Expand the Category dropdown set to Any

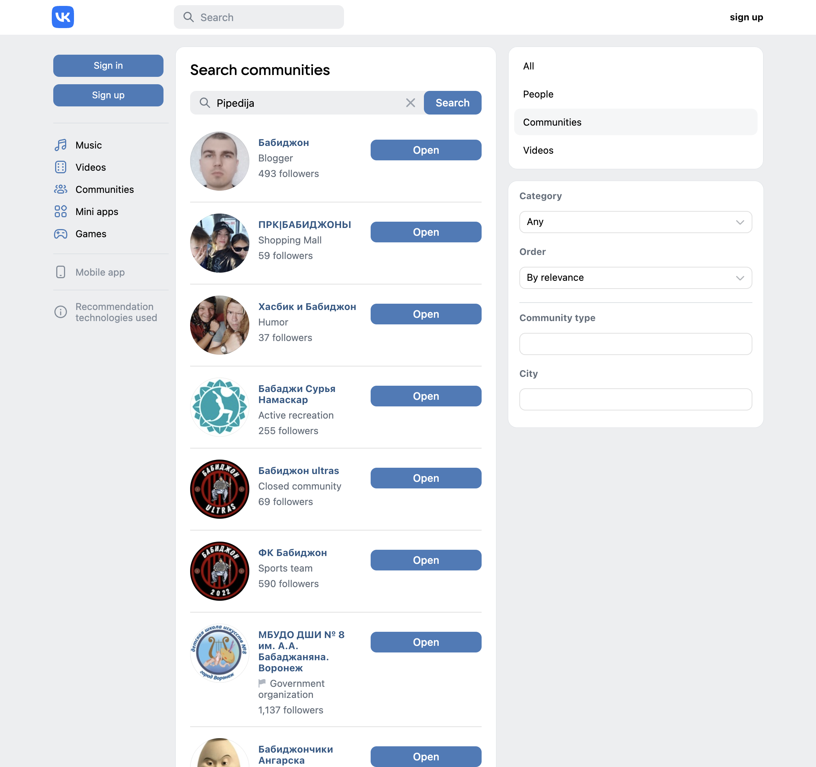[635, 222]
